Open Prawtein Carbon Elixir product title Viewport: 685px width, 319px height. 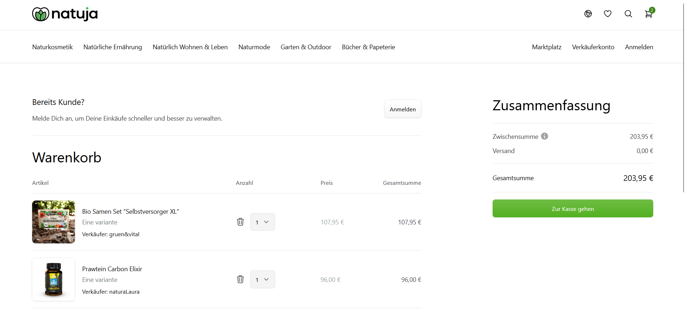(x=112, y=269)
